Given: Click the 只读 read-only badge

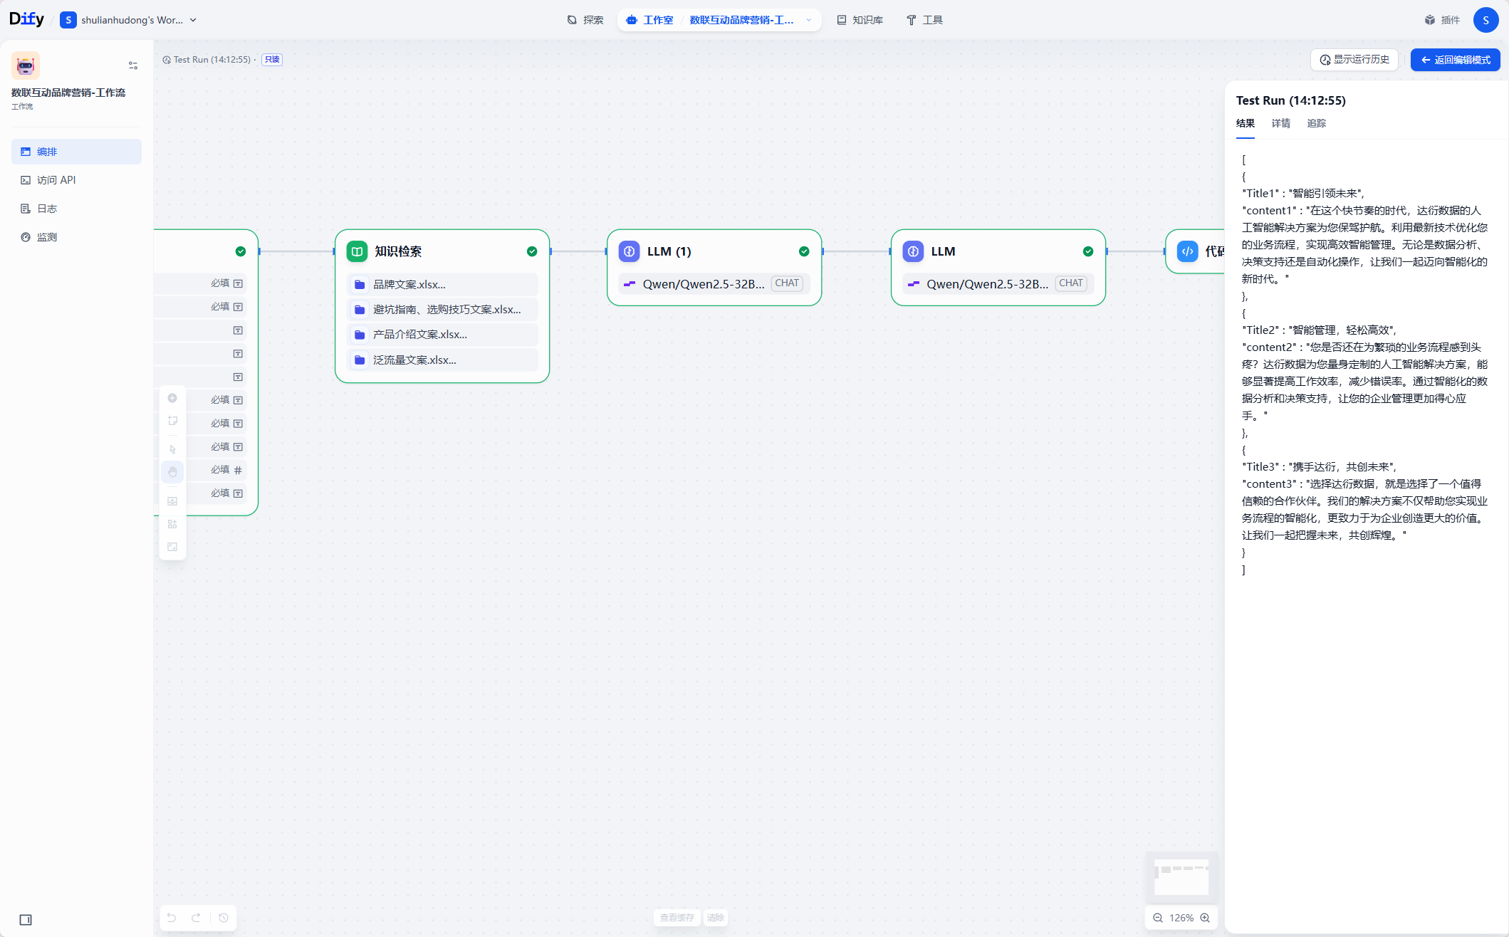Looking at the screenshot, I should (272, 60).
